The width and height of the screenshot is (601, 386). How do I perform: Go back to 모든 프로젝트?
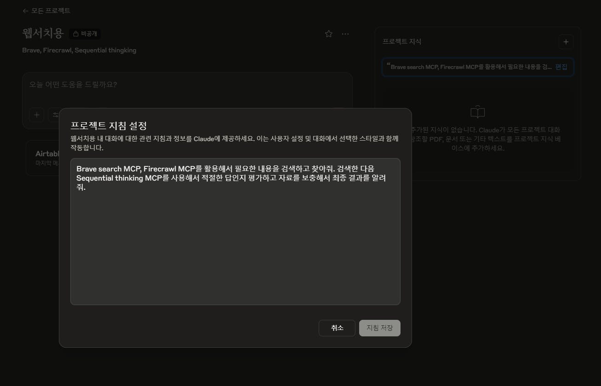click(46, 11)
